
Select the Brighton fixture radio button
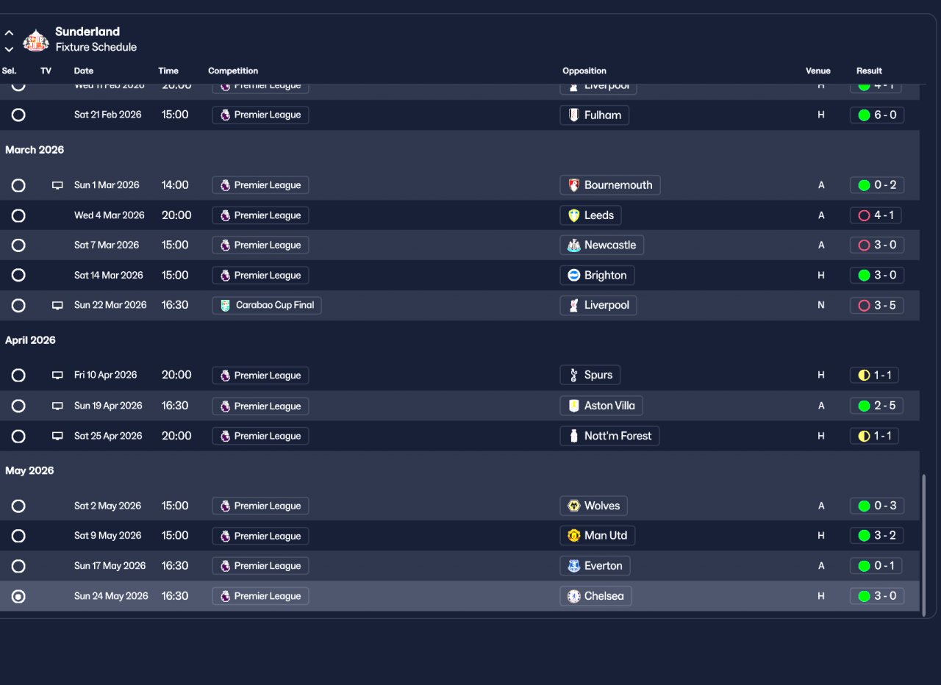coord(18,275)
